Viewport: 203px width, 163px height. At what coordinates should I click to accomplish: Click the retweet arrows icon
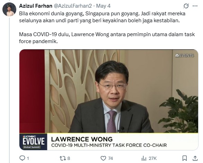pyautogui.click(x=63, y=158)
